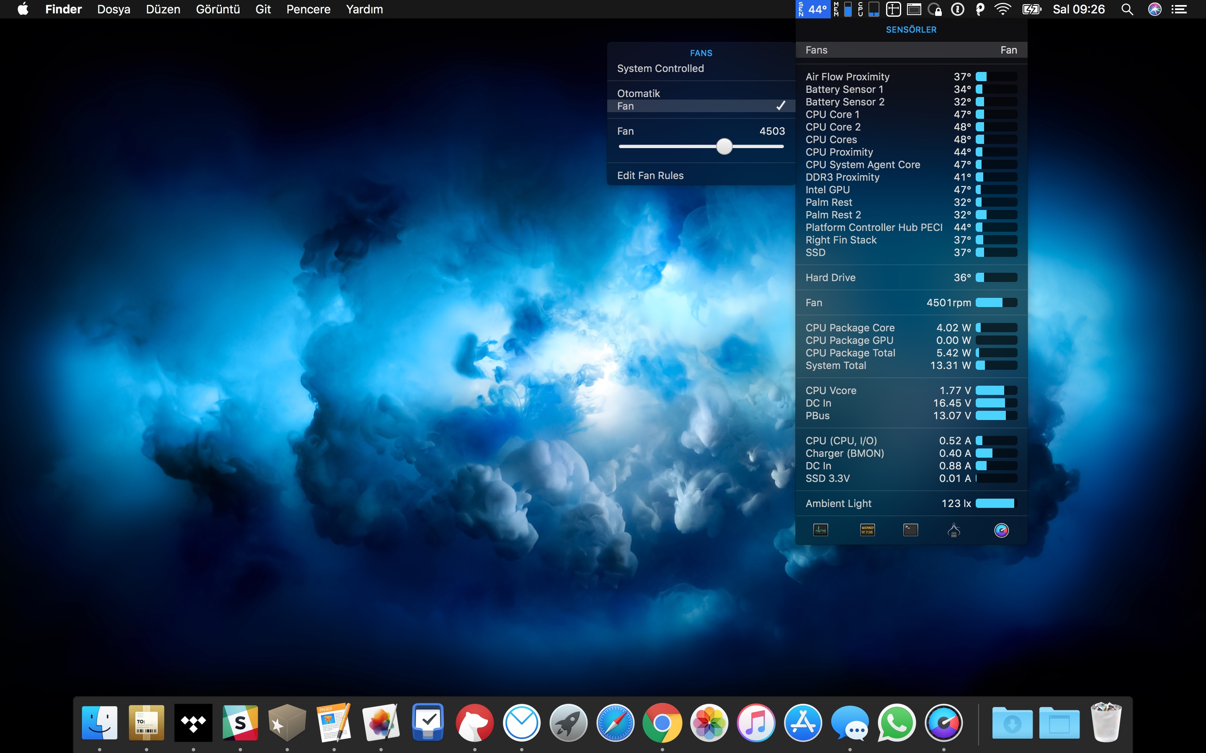Click the fan speed icon in sensor panel footer
Viewport: 1206px width, 753px height.
coord(1001,530)
